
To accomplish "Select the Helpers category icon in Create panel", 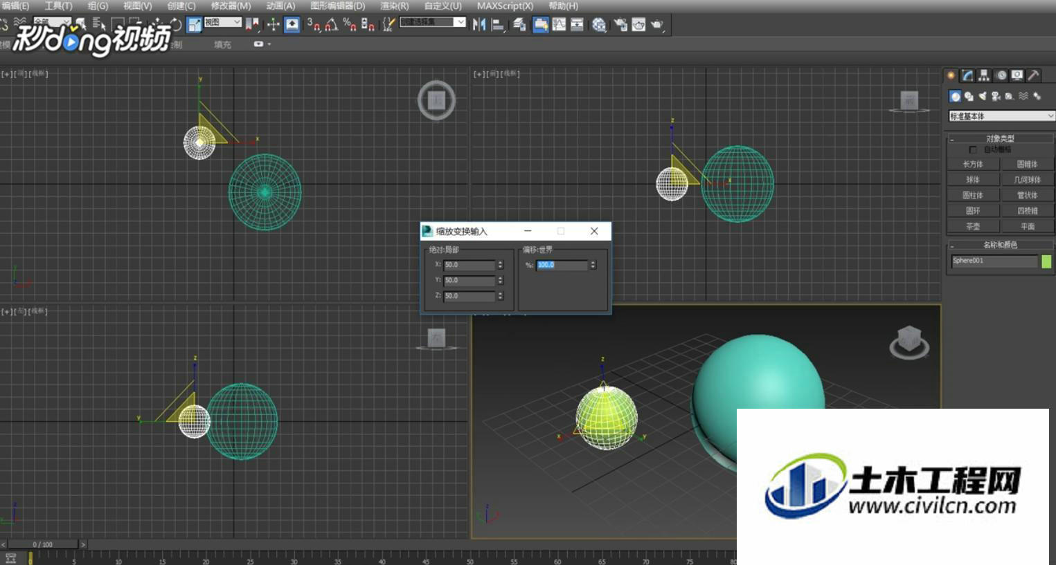I will coord(1009,96).
